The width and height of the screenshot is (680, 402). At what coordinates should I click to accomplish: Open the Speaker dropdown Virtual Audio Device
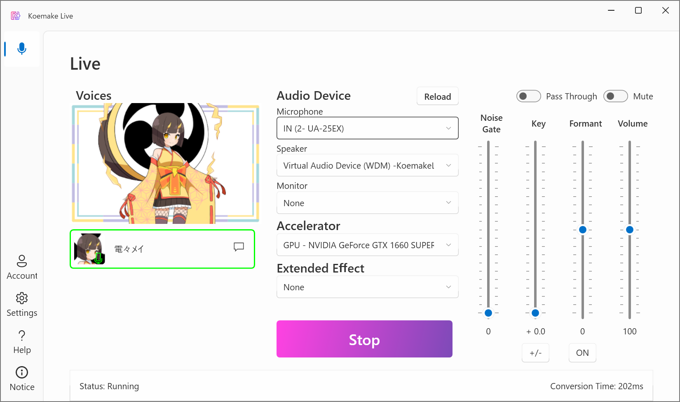(368, 165)
